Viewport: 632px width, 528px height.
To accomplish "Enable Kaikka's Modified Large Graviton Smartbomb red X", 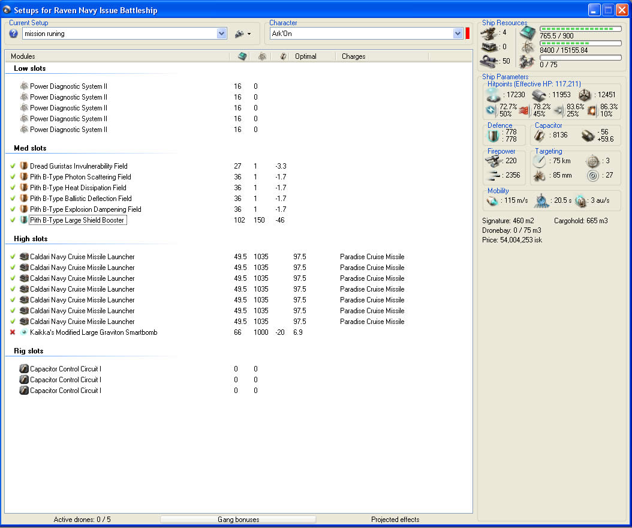I will coord(13,332).
